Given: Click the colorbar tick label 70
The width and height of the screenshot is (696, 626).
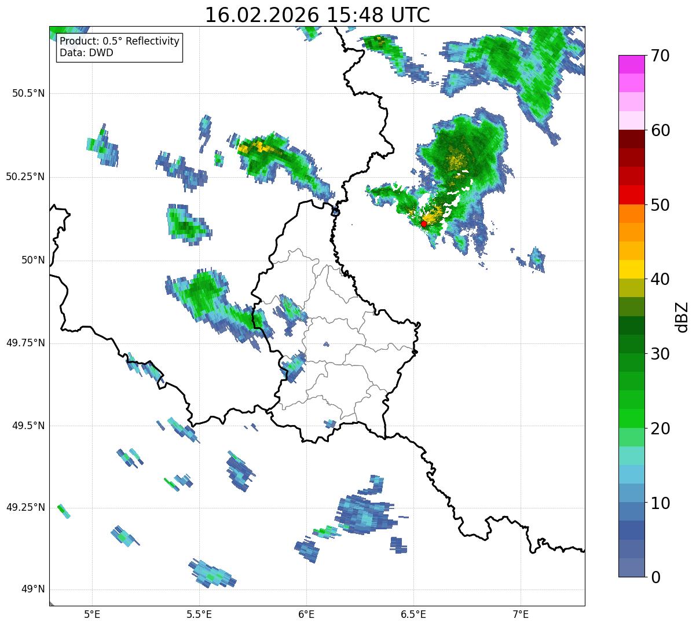Looking at the screenshot, I should [x=660, y=56].
